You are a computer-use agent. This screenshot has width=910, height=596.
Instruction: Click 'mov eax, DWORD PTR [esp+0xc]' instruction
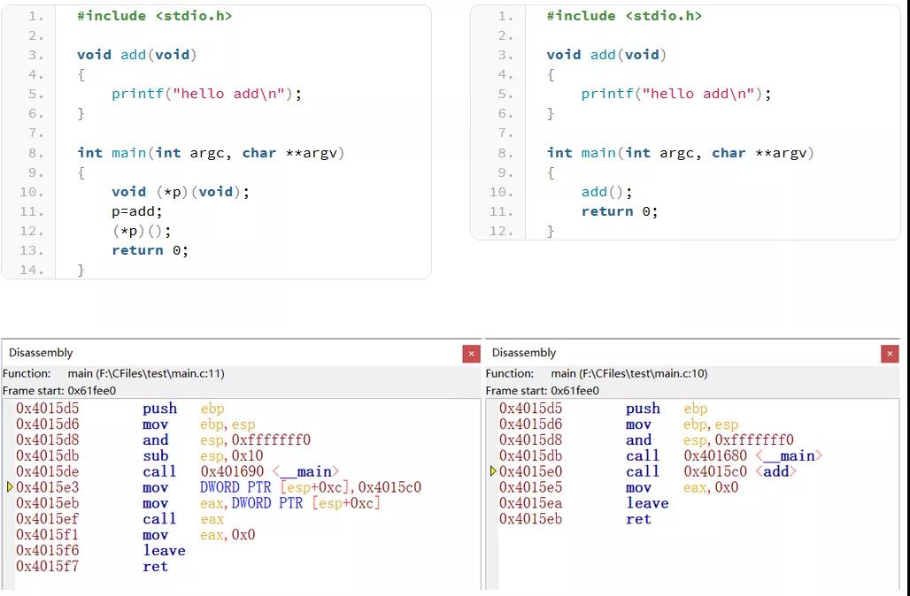(261, 503)
